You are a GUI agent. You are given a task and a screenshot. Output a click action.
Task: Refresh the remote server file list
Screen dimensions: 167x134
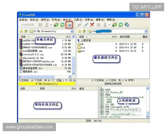pos(121,25)
